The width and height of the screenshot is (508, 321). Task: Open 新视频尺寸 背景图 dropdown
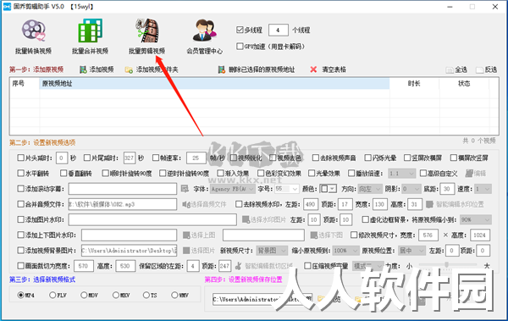(272, 251)
